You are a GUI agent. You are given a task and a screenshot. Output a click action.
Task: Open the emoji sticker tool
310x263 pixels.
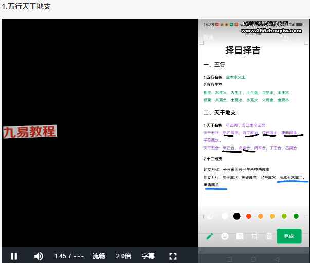click(x=225, y=236)
